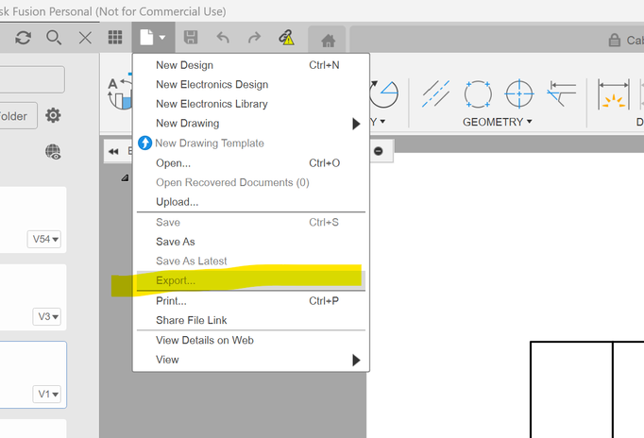Open the data panel settings gear
Screen dimensions: 644x438
tap(53, 115)
